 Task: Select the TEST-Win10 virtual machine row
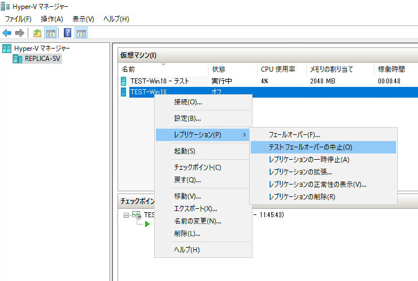[268, 92]
